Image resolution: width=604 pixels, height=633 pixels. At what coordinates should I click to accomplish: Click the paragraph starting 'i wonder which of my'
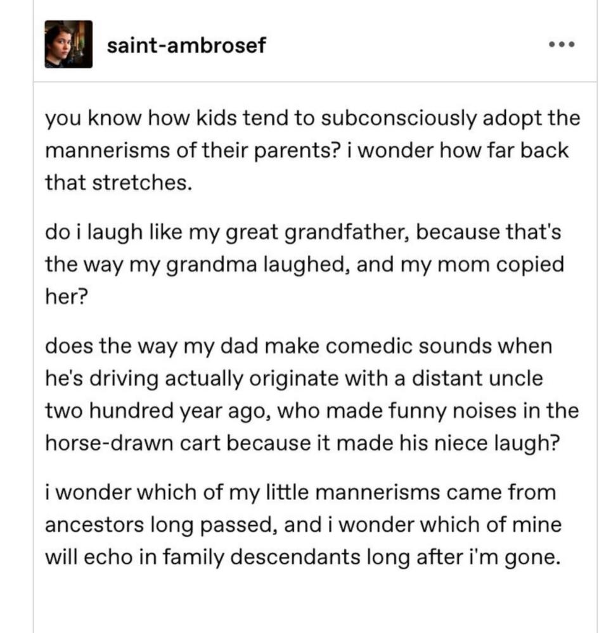[303, 525]
